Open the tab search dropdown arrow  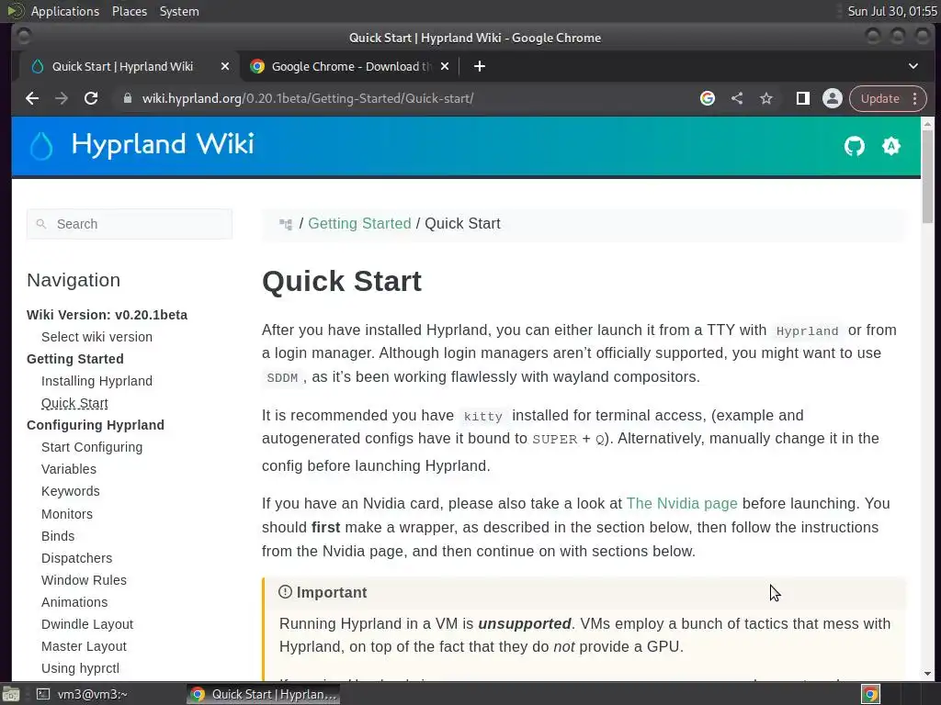coord(913,66)
